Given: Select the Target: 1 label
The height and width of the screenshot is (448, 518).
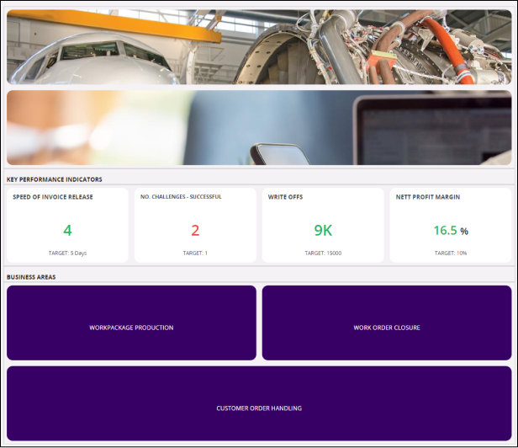Looking at the screenshot, I should [x=195, y=253].
